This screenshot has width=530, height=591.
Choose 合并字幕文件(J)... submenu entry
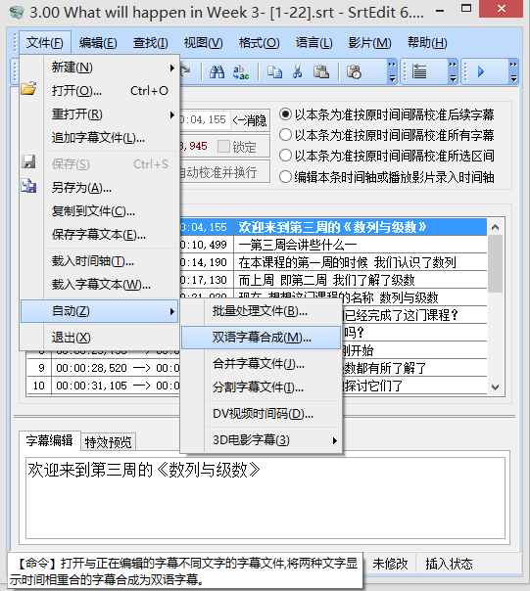click(262, 364)
